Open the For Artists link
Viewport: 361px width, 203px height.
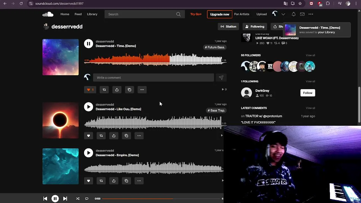[x=242, y=14]
